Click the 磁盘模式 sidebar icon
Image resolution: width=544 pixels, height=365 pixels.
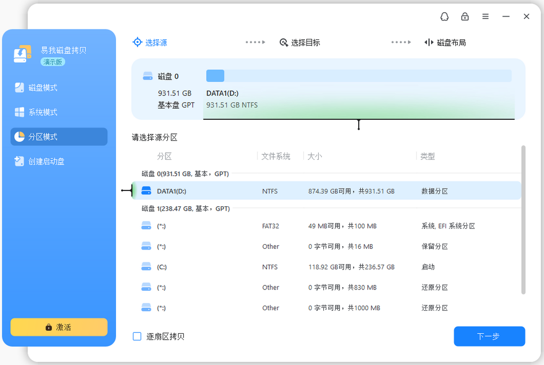coord(19,87)
